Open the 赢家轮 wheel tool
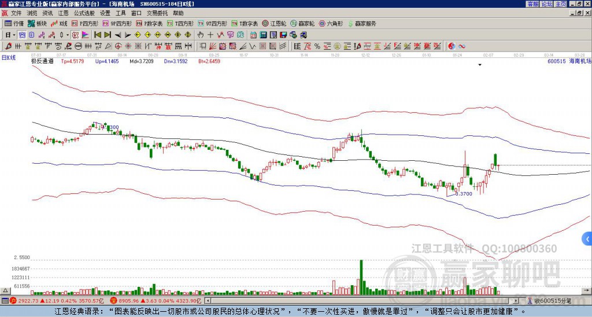The width and height of the screenshot is (592, 317). (302, 23)
